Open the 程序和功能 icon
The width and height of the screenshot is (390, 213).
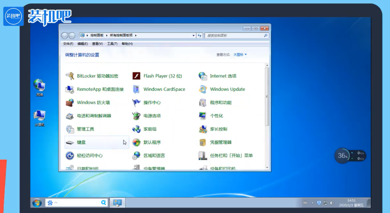[203, 103]
